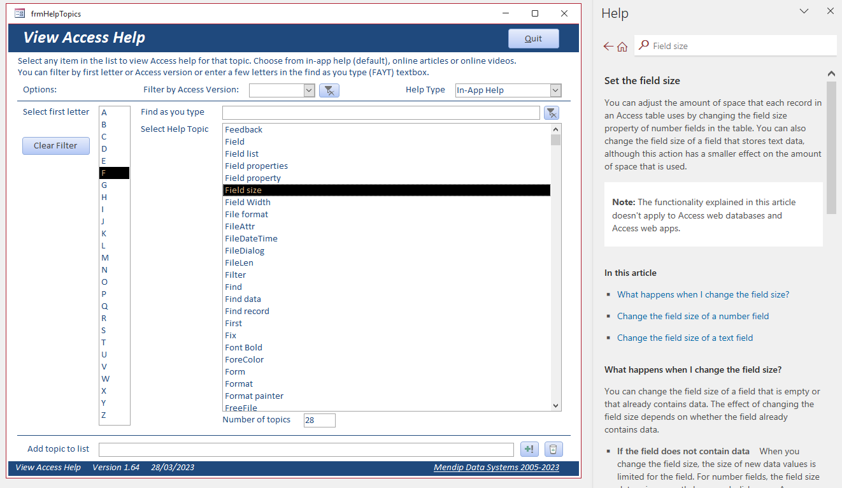842x488 pixels.
Task: Open 'Change the field size of a text field' link
Action: [685, 338]
